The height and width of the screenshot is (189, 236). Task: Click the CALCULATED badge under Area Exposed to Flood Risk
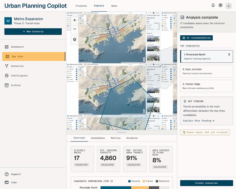pyautogui.click(x=160, y=167)
